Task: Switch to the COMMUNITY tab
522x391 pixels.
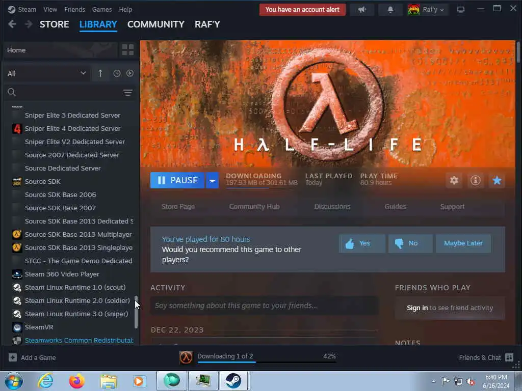Action: [156, 24]
